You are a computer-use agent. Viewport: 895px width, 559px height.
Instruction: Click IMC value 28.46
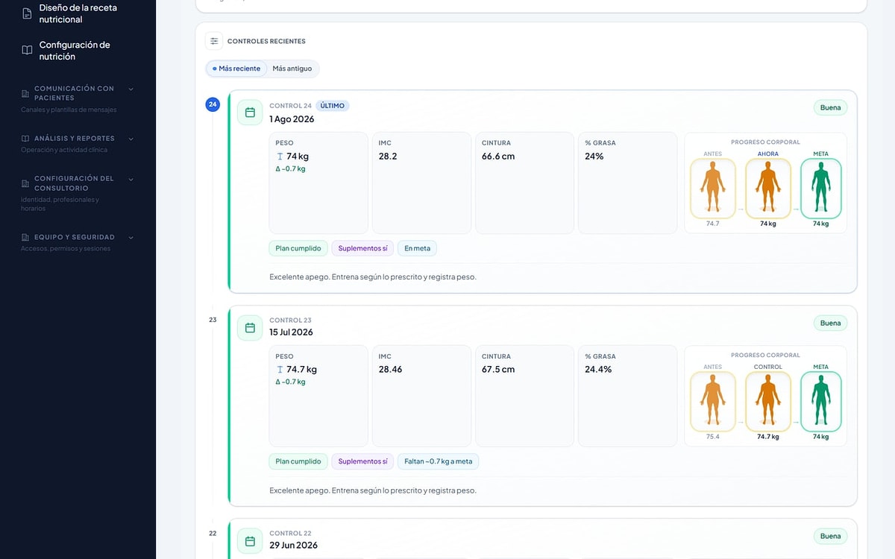click(390, 370)
